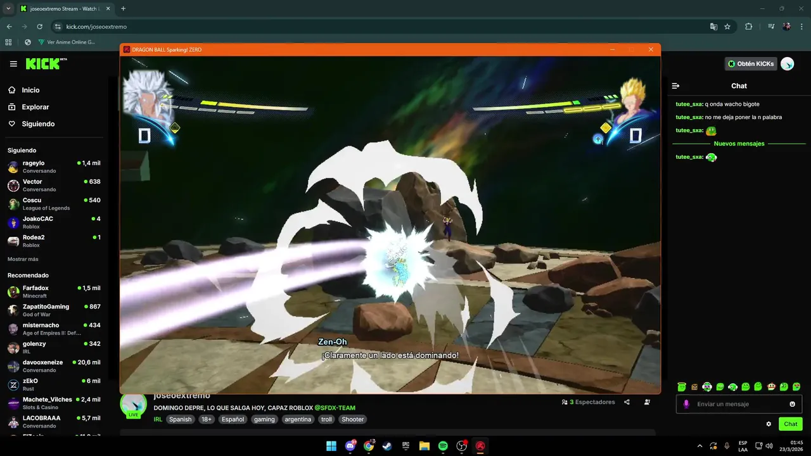Select the 18+ tag

click(207, 419)
